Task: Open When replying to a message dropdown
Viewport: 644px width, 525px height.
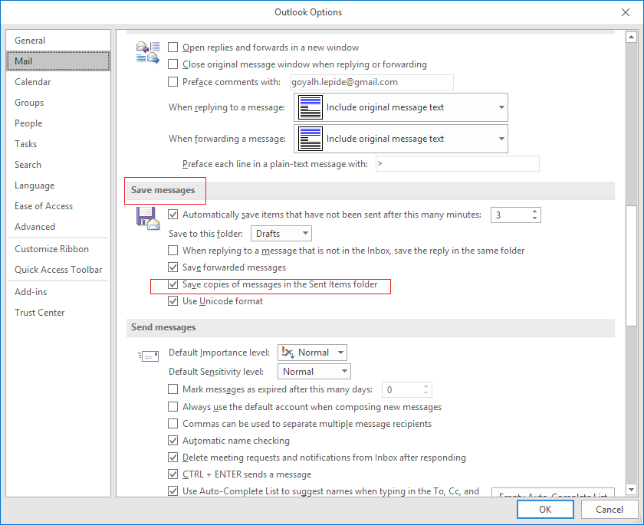Action: [x=401, y=107]
